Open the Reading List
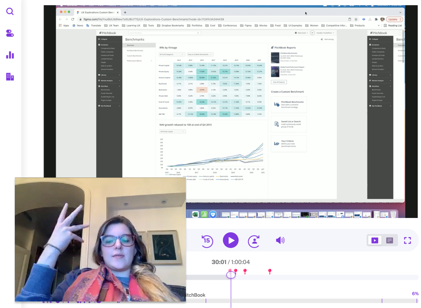 point(393,26)
